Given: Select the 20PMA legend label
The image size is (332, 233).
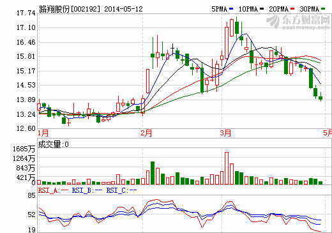Looking at the screenshot, I should coord(278,9).
